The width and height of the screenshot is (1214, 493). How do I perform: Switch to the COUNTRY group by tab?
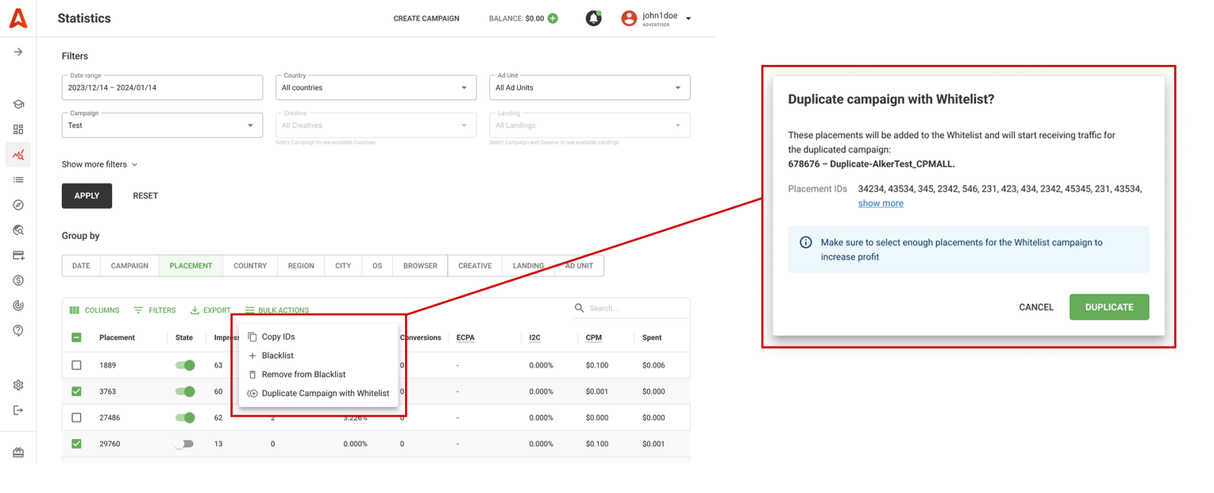click(249, 265)
